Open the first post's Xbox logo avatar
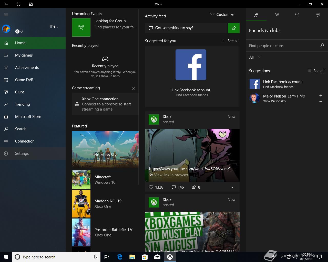 tap(154, 119)
